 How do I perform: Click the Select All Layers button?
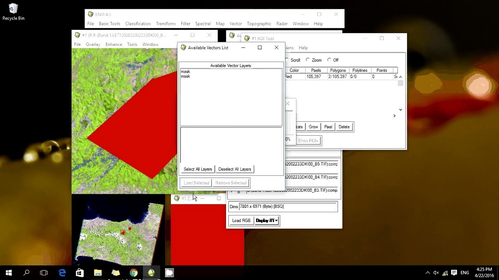tap(198, 169)
